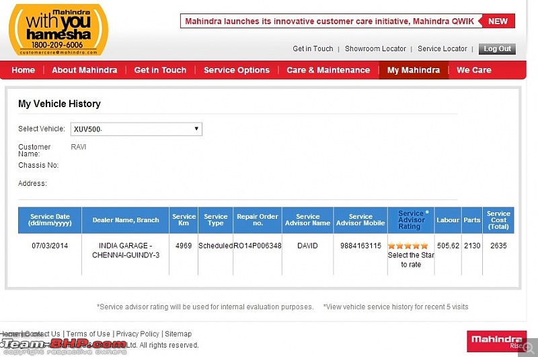The width and height of the screenshot is (538, 357).
Task: Rate advisor DAVID with fourth star
Action: 416,246
